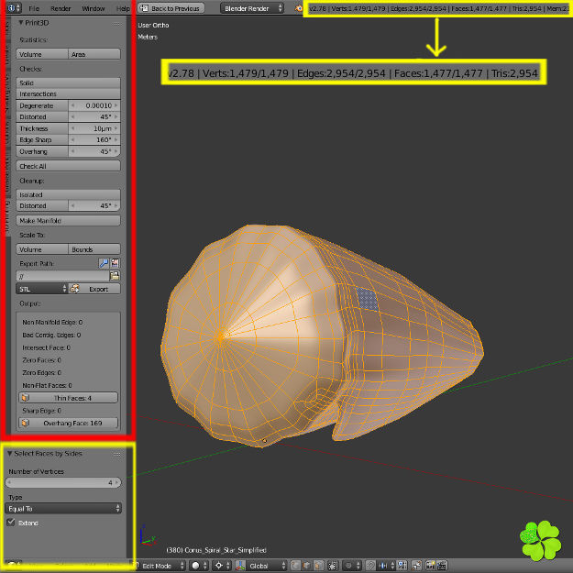This screenshot has width=573, height=573.
Task: Open the viewport shading sphere dropdown
Action: [199, 566]
